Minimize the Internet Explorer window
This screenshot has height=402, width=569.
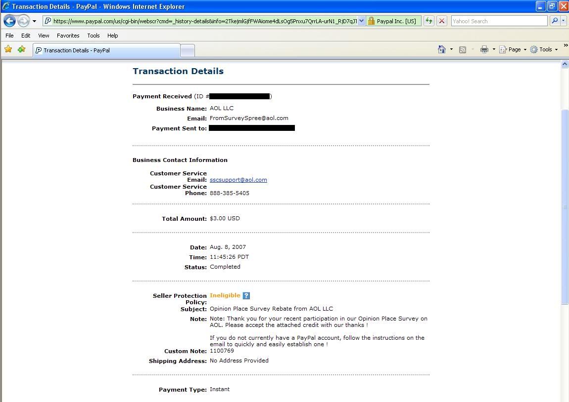point(541,6)
